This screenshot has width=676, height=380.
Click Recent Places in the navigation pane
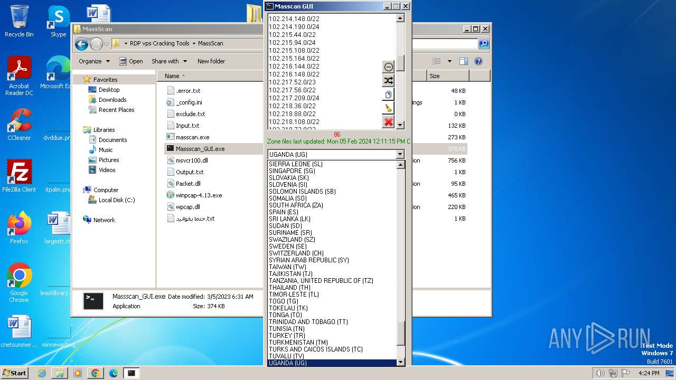111,110
